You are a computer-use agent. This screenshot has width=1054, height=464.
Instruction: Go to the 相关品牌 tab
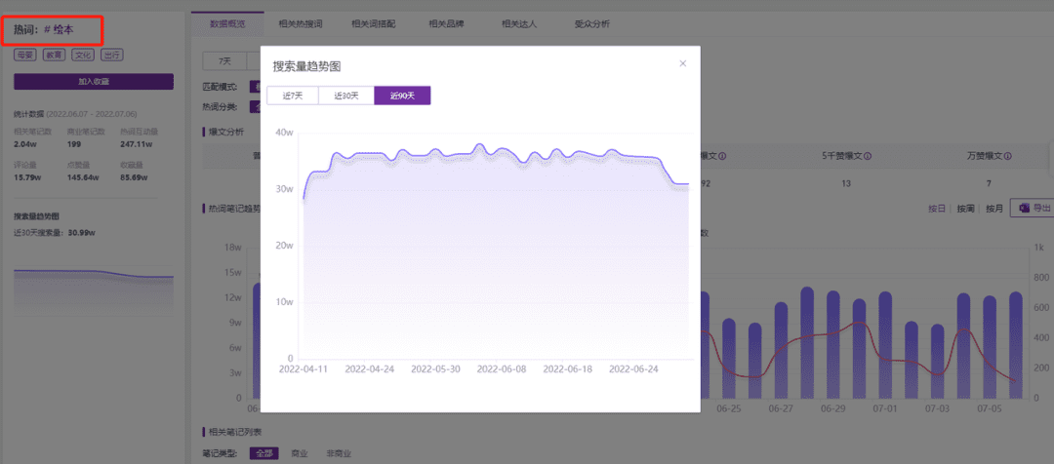coord(447,23)
